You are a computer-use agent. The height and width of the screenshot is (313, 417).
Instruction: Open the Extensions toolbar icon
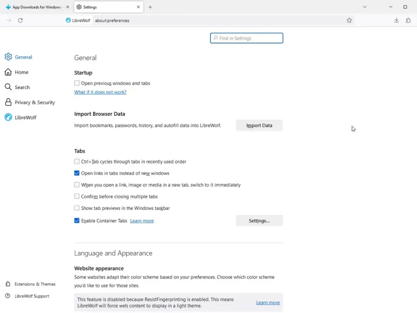tap(408, 20)
